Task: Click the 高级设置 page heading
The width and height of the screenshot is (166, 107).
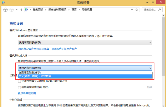Action: pyautogui.click(x=16, y=24)
